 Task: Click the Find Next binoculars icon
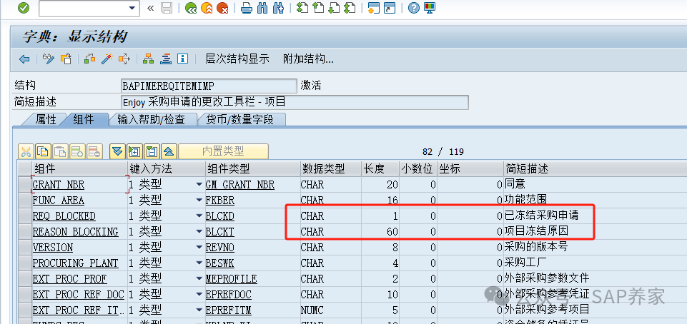pos(278,8)
